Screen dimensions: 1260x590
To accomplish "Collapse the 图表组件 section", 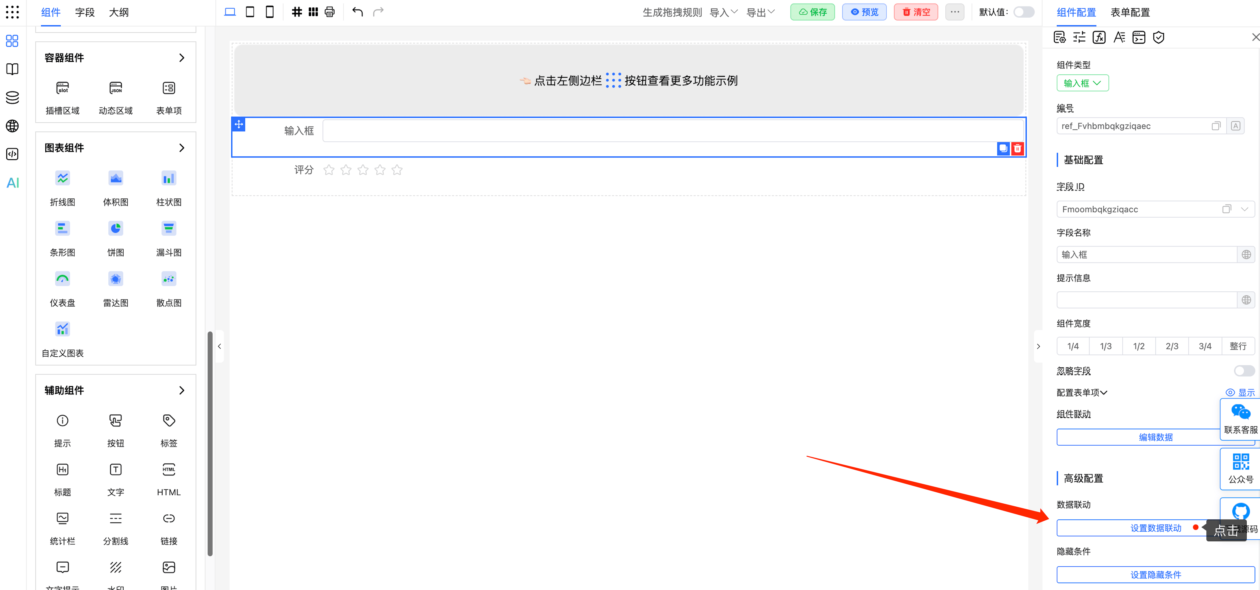I will click(182, 148).
